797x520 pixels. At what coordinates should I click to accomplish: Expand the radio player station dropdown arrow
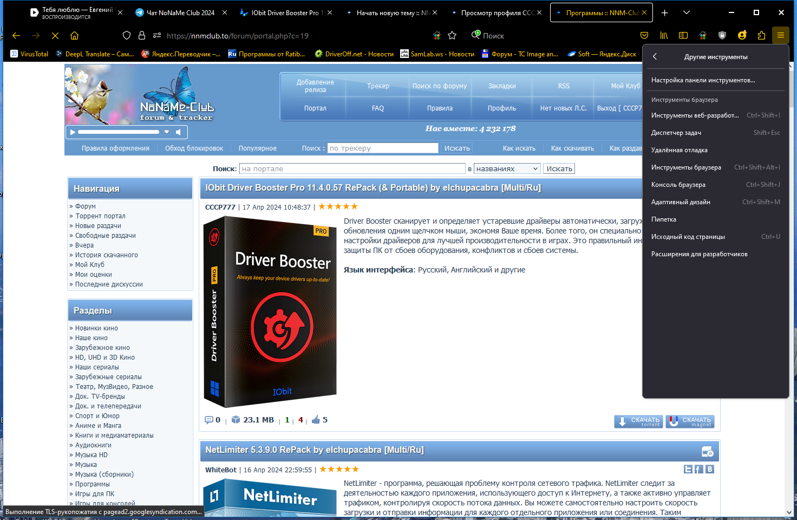coord(167,132)
